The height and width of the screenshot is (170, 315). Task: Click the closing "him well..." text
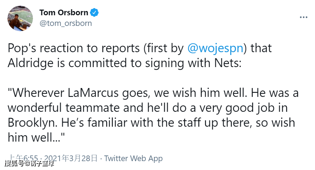click(36, 137)
